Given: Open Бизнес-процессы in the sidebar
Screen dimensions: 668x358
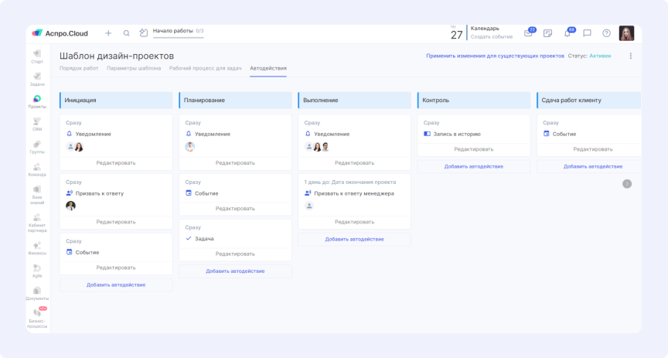Looking at the screenshot, I should pos(37,319).
